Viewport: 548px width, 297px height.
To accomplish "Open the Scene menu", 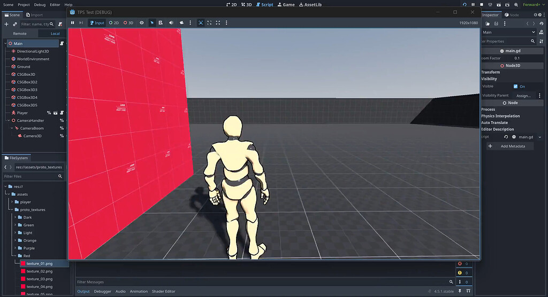I will point(8,4).
